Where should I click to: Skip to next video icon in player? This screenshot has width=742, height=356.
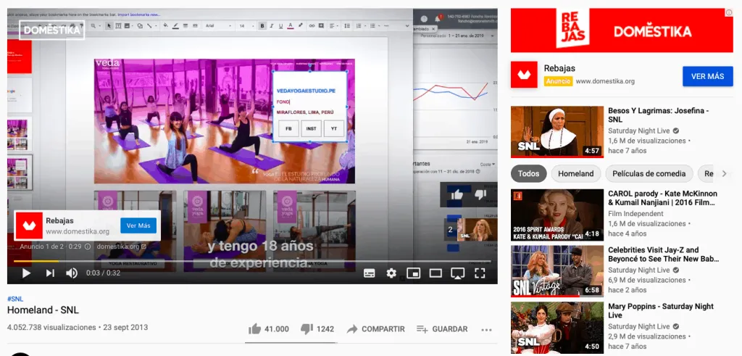coord(50,273)
